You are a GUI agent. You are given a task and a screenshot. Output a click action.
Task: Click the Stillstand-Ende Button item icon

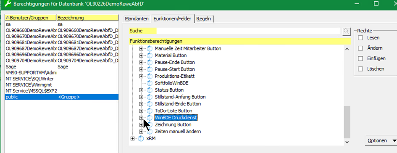[150, 104]
